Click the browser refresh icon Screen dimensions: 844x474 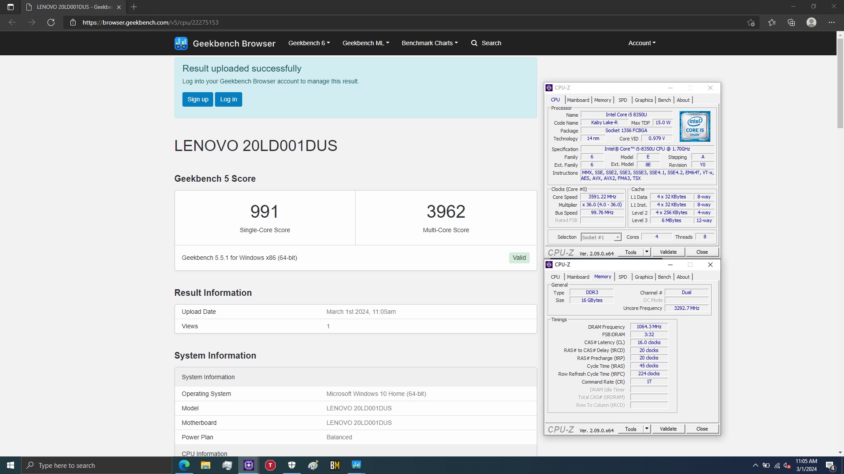click(51, 22)
